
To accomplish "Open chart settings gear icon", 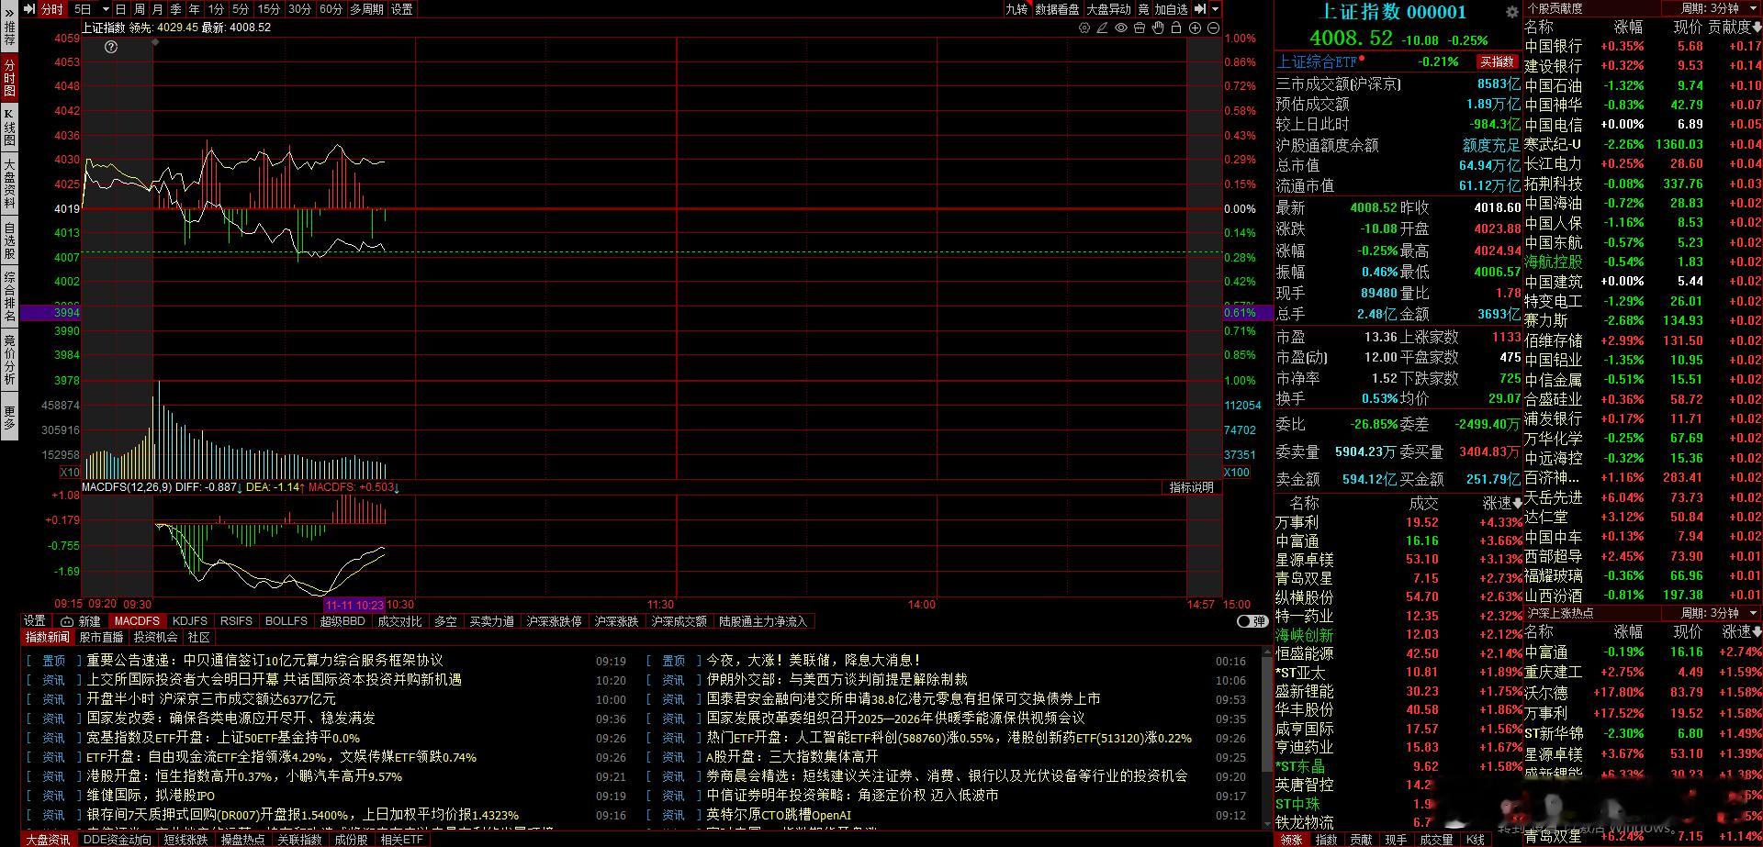I will point(1084,28).
